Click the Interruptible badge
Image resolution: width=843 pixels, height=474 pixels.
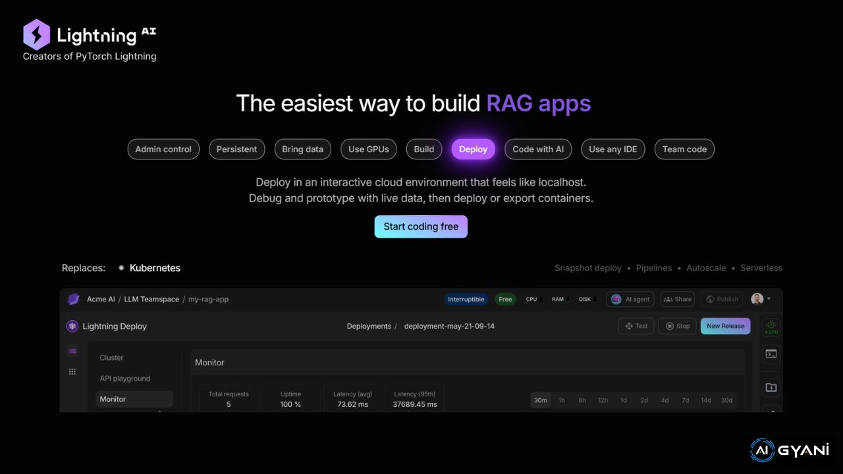[466, 299]
